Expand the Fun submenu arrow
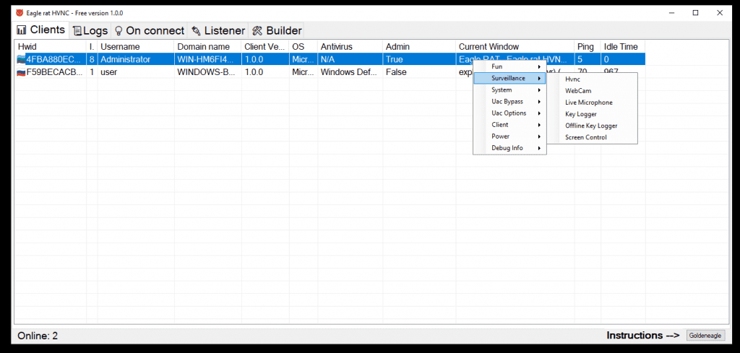The width and height of the screenshot is (740, 353). tap(539, 67)
